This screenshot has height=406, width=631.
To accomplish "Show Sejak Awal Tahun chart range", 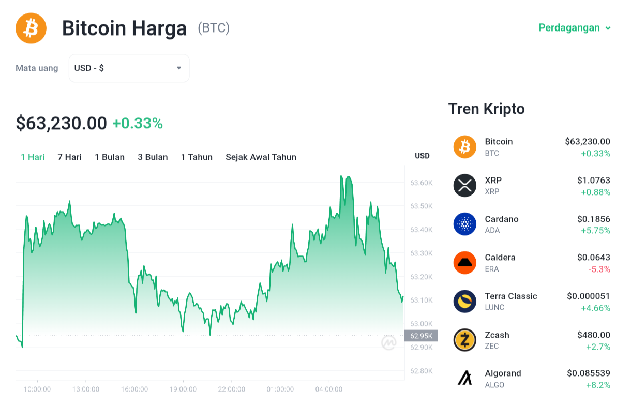I will point(261,157).
